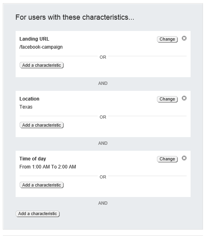Click the 'For users with these characteristics' title
The width and height of the screenshot is (207, 236).
click(x=75, y=17)
